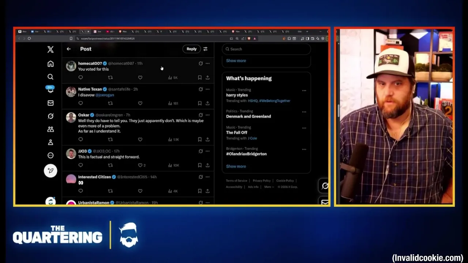Repost Native Texan reply

coord(110,103)
